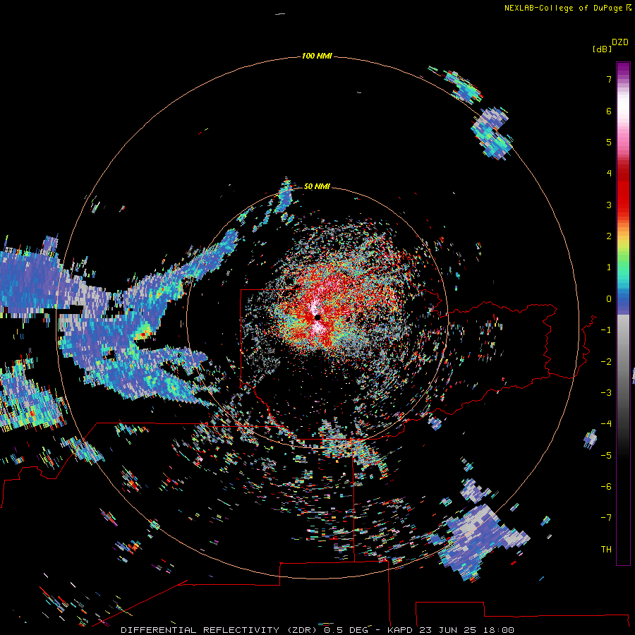Click the -4 value on the color scale
Screen dimensions: 635x635
(x=606, y=424)
